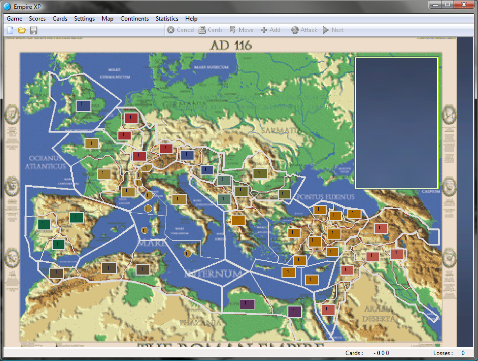Screen dimensions: 478x361
Task: Click the Empire XP title bar globe icon
Action: pyautogui.click(x=7, y=6)
